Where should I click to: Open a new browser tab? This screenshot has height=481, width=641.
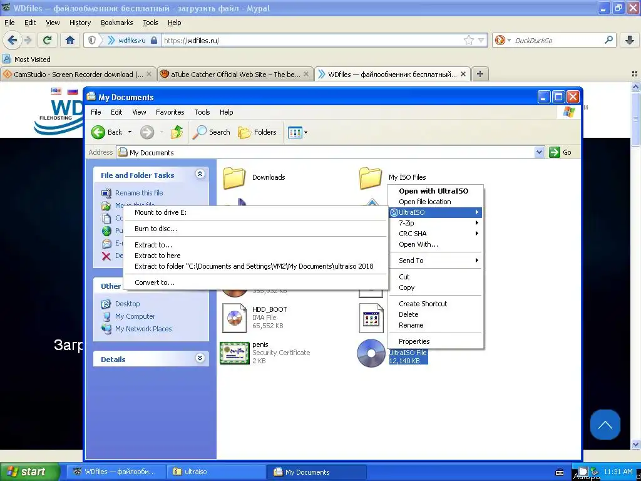[480, 74]
